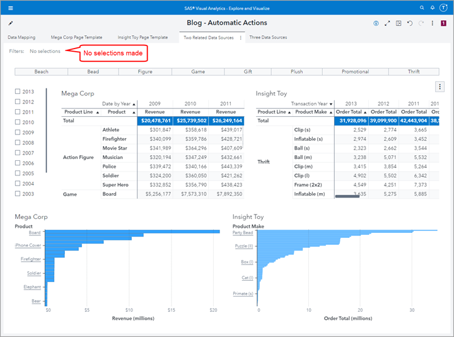The image size is (454, 337).
Task: Click the pencil edit icon
Action: point(11,23)
